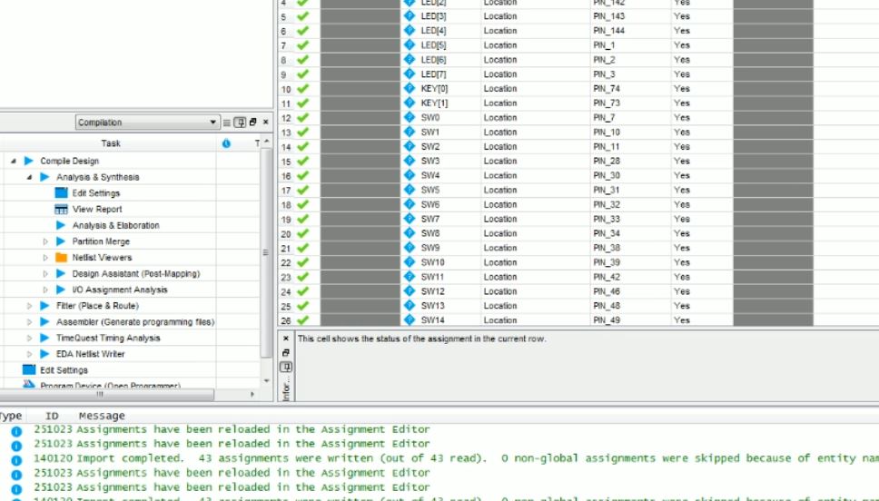Click the green status checkmark in row 12
The height and width of the screenshot is (501, 879).
click(302, 118)
